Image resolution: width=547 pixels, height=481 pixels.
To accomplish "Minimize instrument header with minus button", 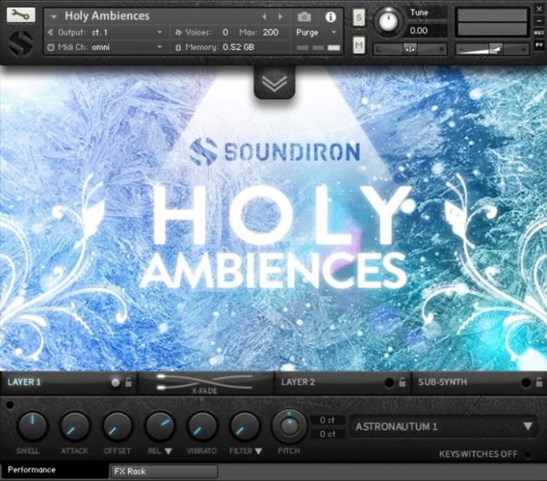I will 539,21.
